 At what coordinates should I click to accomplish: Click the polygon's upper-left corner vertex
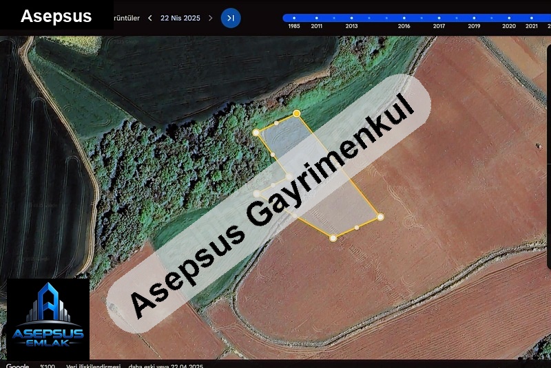256,132
